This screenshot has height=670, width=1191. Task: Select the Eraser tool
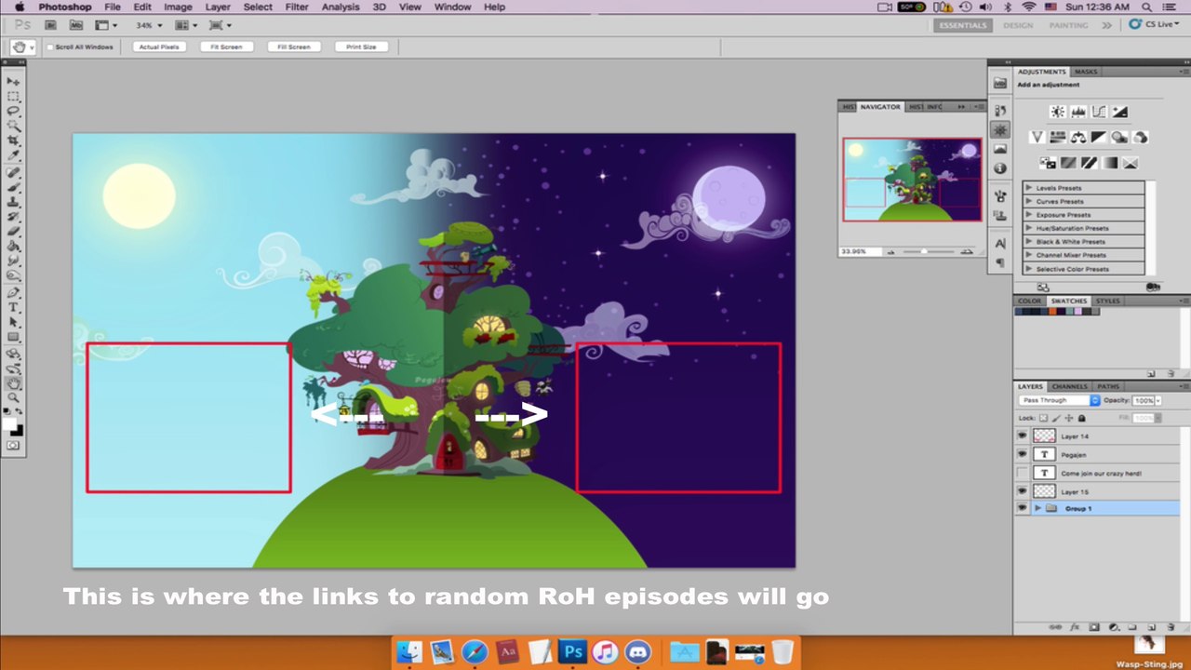pyautogui.click(x=14, y=231)
